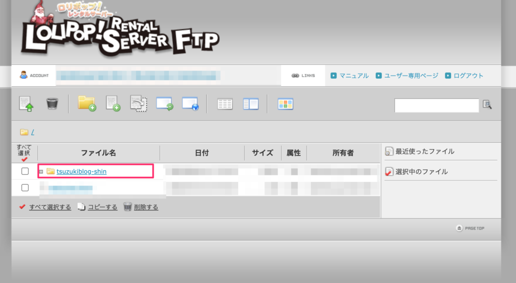Screen dimensions: 516x283
Task: Open 選択中のファイル panel
Action: click(421, 172)
